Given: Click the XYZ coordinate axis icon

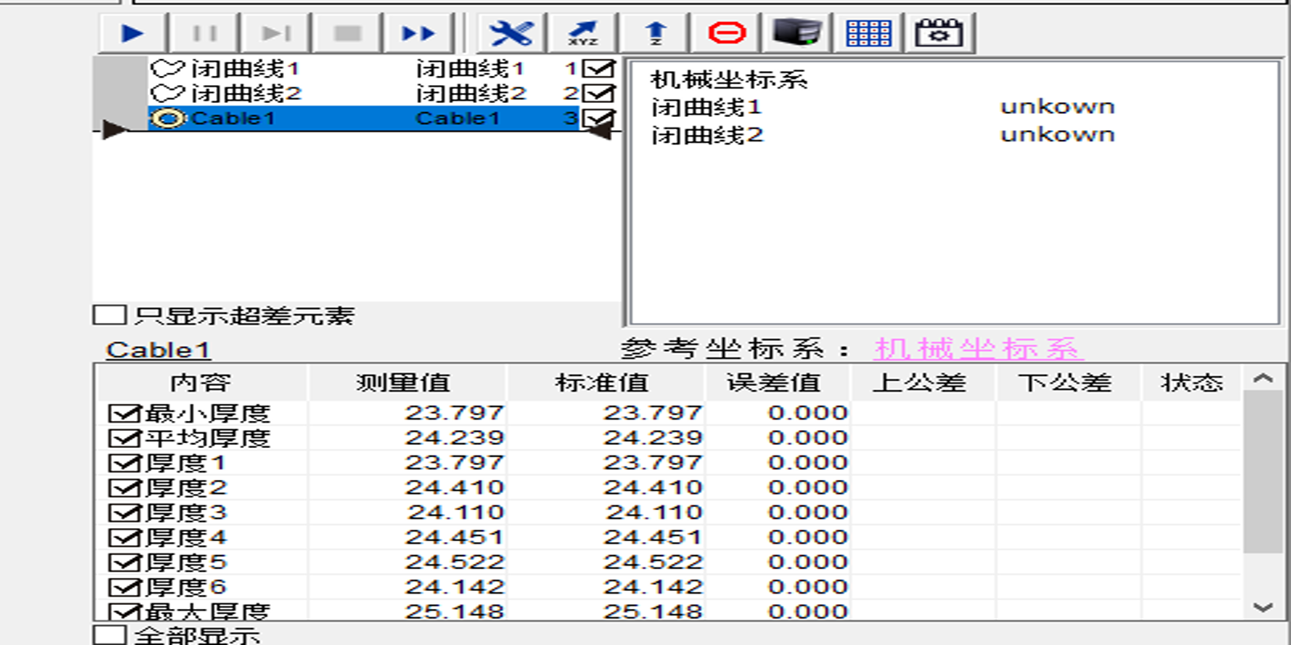Looking at the screenshot, I should pyautogui.click(x=583, y=34).
